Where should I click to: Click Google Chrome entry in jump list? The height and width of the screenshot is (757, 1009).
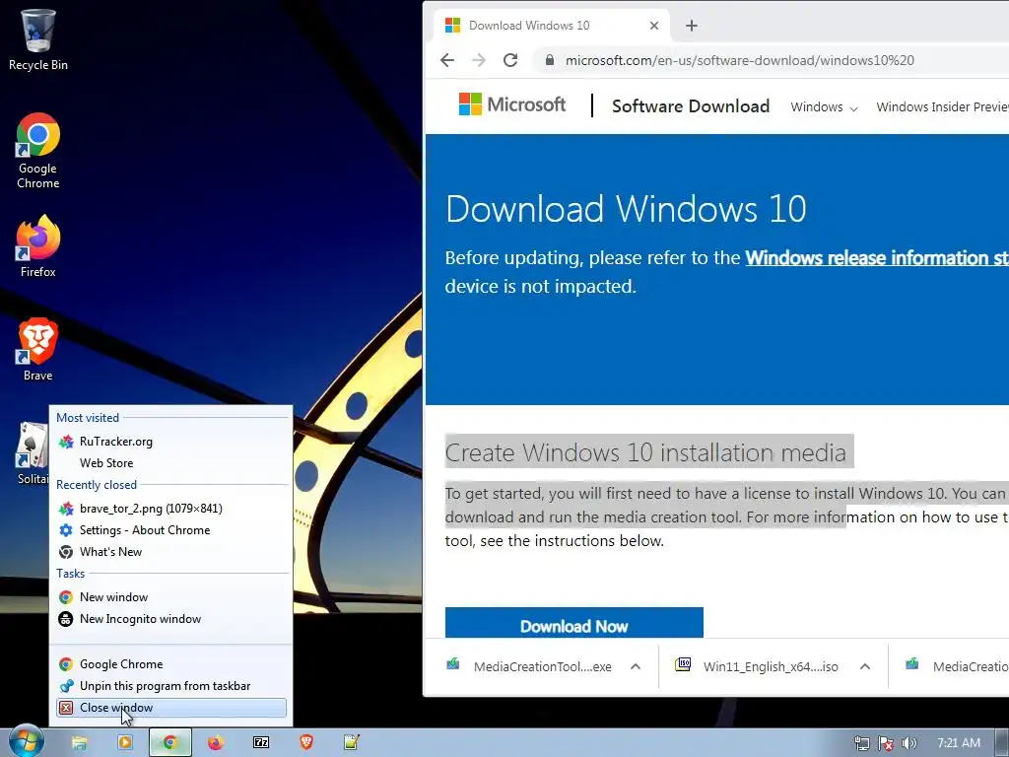pyautogui.click(x=171, y=664)
